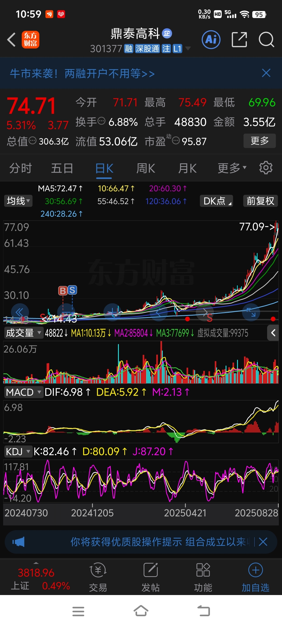Tap the loudspeaker announcement icon
The image size is (282, 628).
click(19, 542)
